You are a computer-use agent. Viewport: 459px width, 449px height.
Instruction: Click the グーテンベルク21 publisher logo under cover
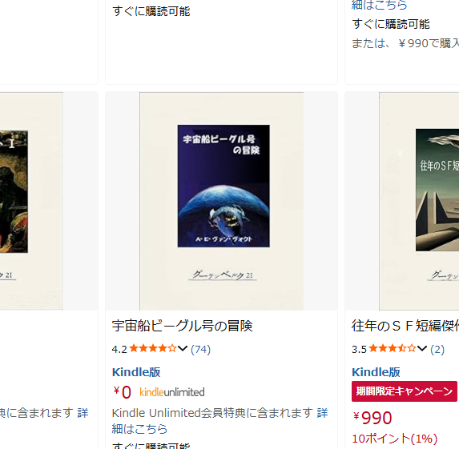click(223, 275)
